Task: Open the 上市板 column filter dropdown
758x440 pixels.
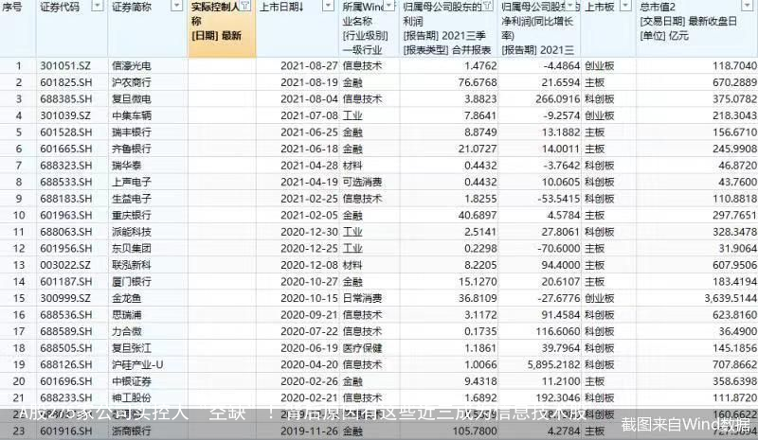Action: tap(625, 7)
